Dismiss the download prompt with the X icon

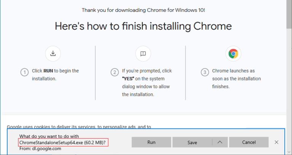276,142
